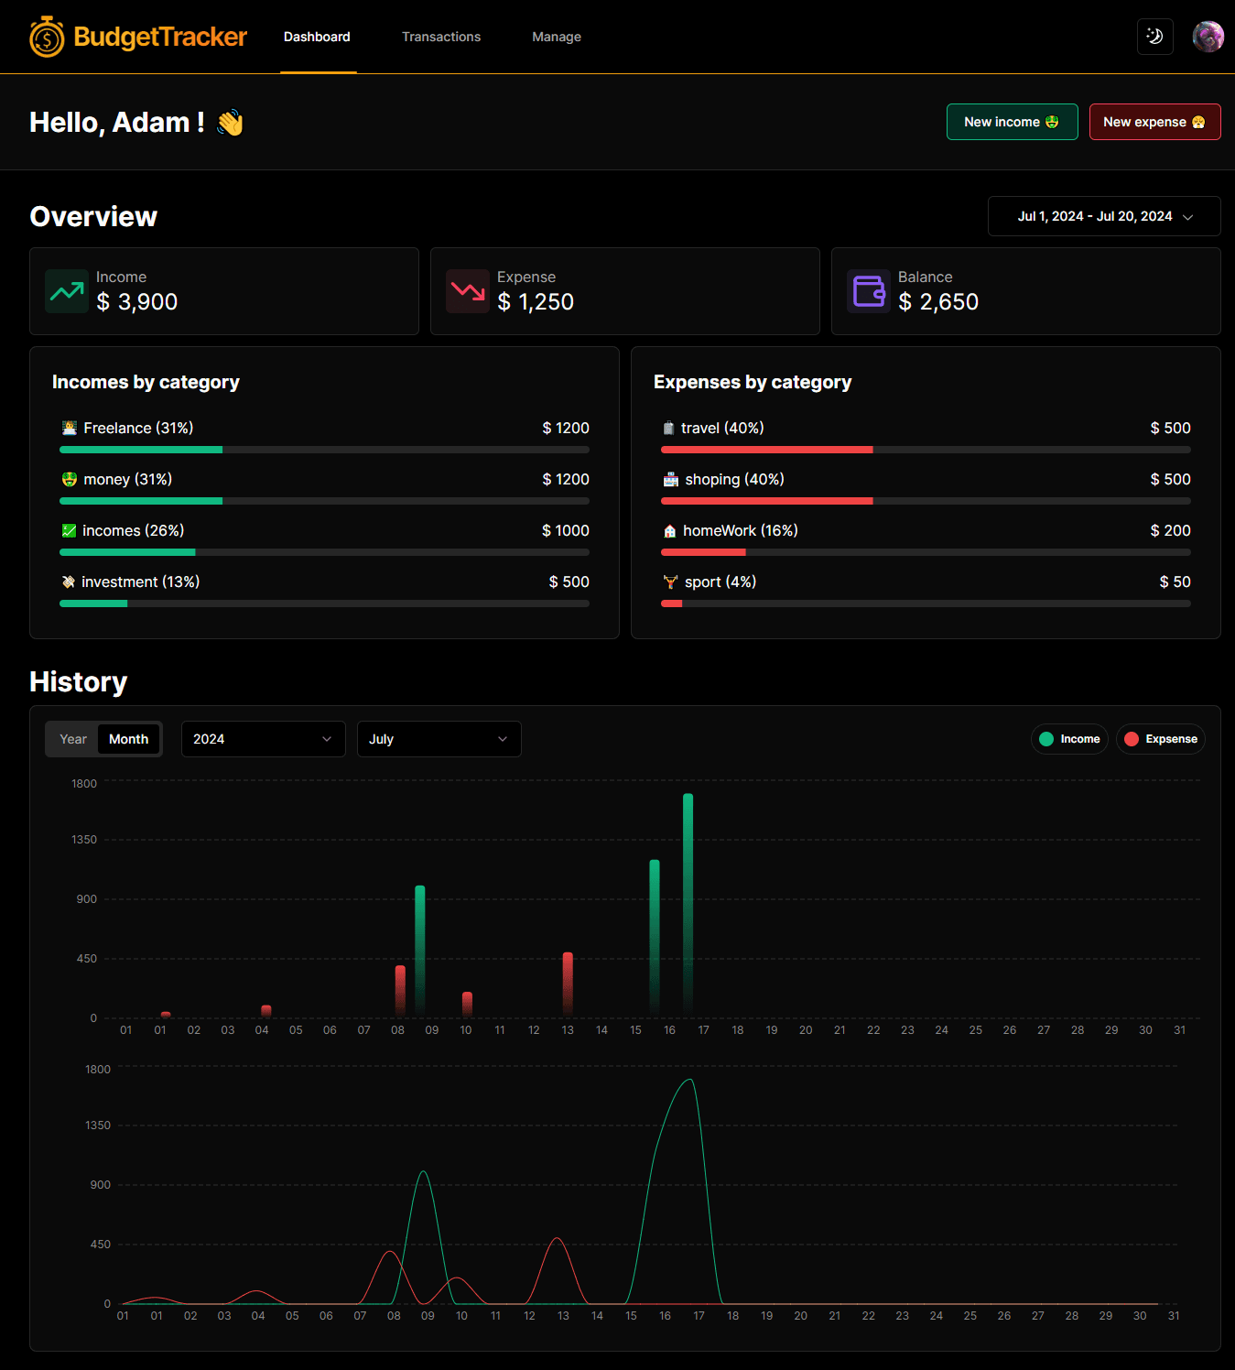Click the green Income trending-up icon
Image resolution: width=1235 pixels, height=1370 pixels.
[x=67, y=291]
